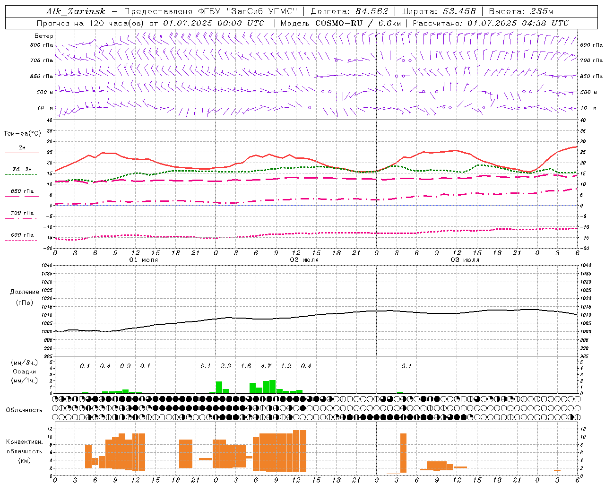Click the '850 гПа' temperature legend entry
605x484 pixels.
pos(22,191)
